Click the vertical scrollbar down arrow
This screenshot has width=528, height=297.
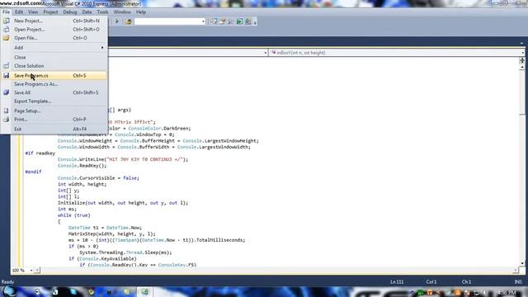point(522,264)
